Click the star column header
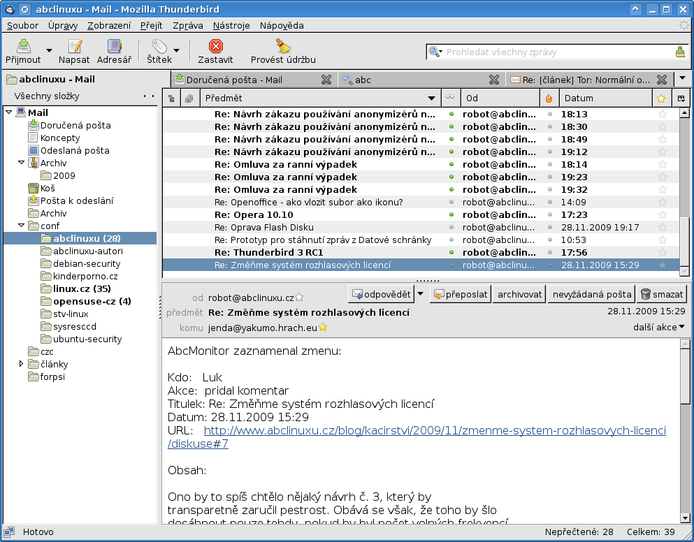The height and width of the screenshot is (542, 694). [661, 98]
